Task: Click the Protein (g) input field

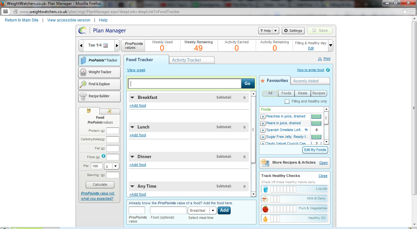Action: pyautogui.click(x=113, y=131)
